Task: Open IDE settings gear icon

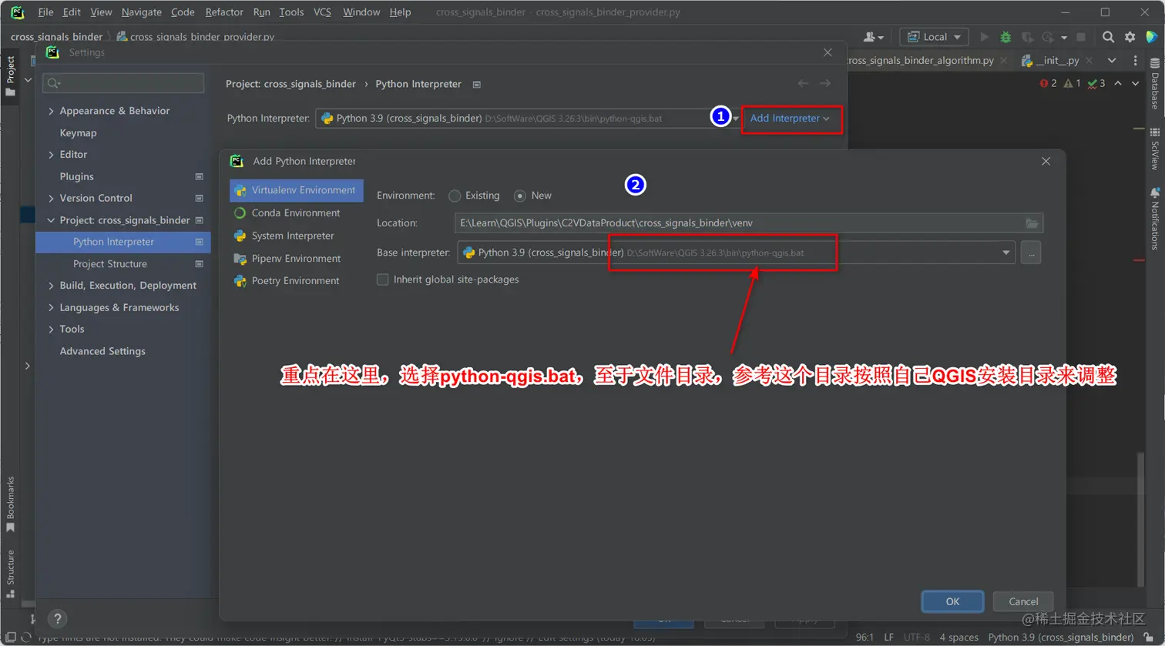Action: pyautogui.click(x=1130, y=37)
